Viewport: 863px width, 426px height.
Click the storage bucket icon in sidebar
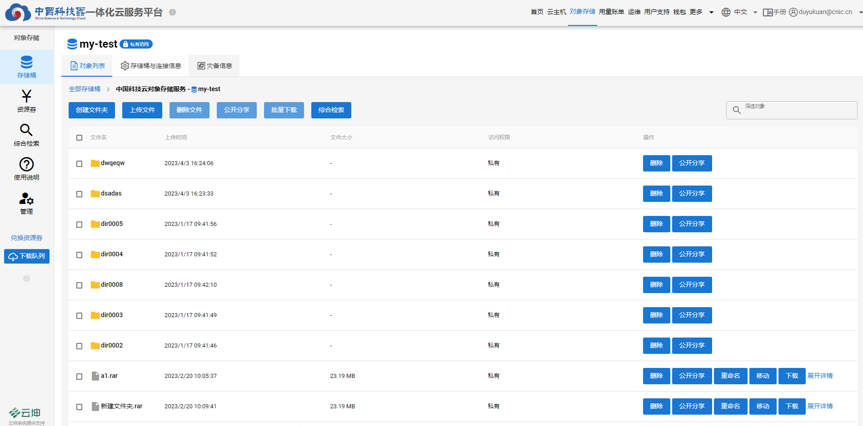26,62
